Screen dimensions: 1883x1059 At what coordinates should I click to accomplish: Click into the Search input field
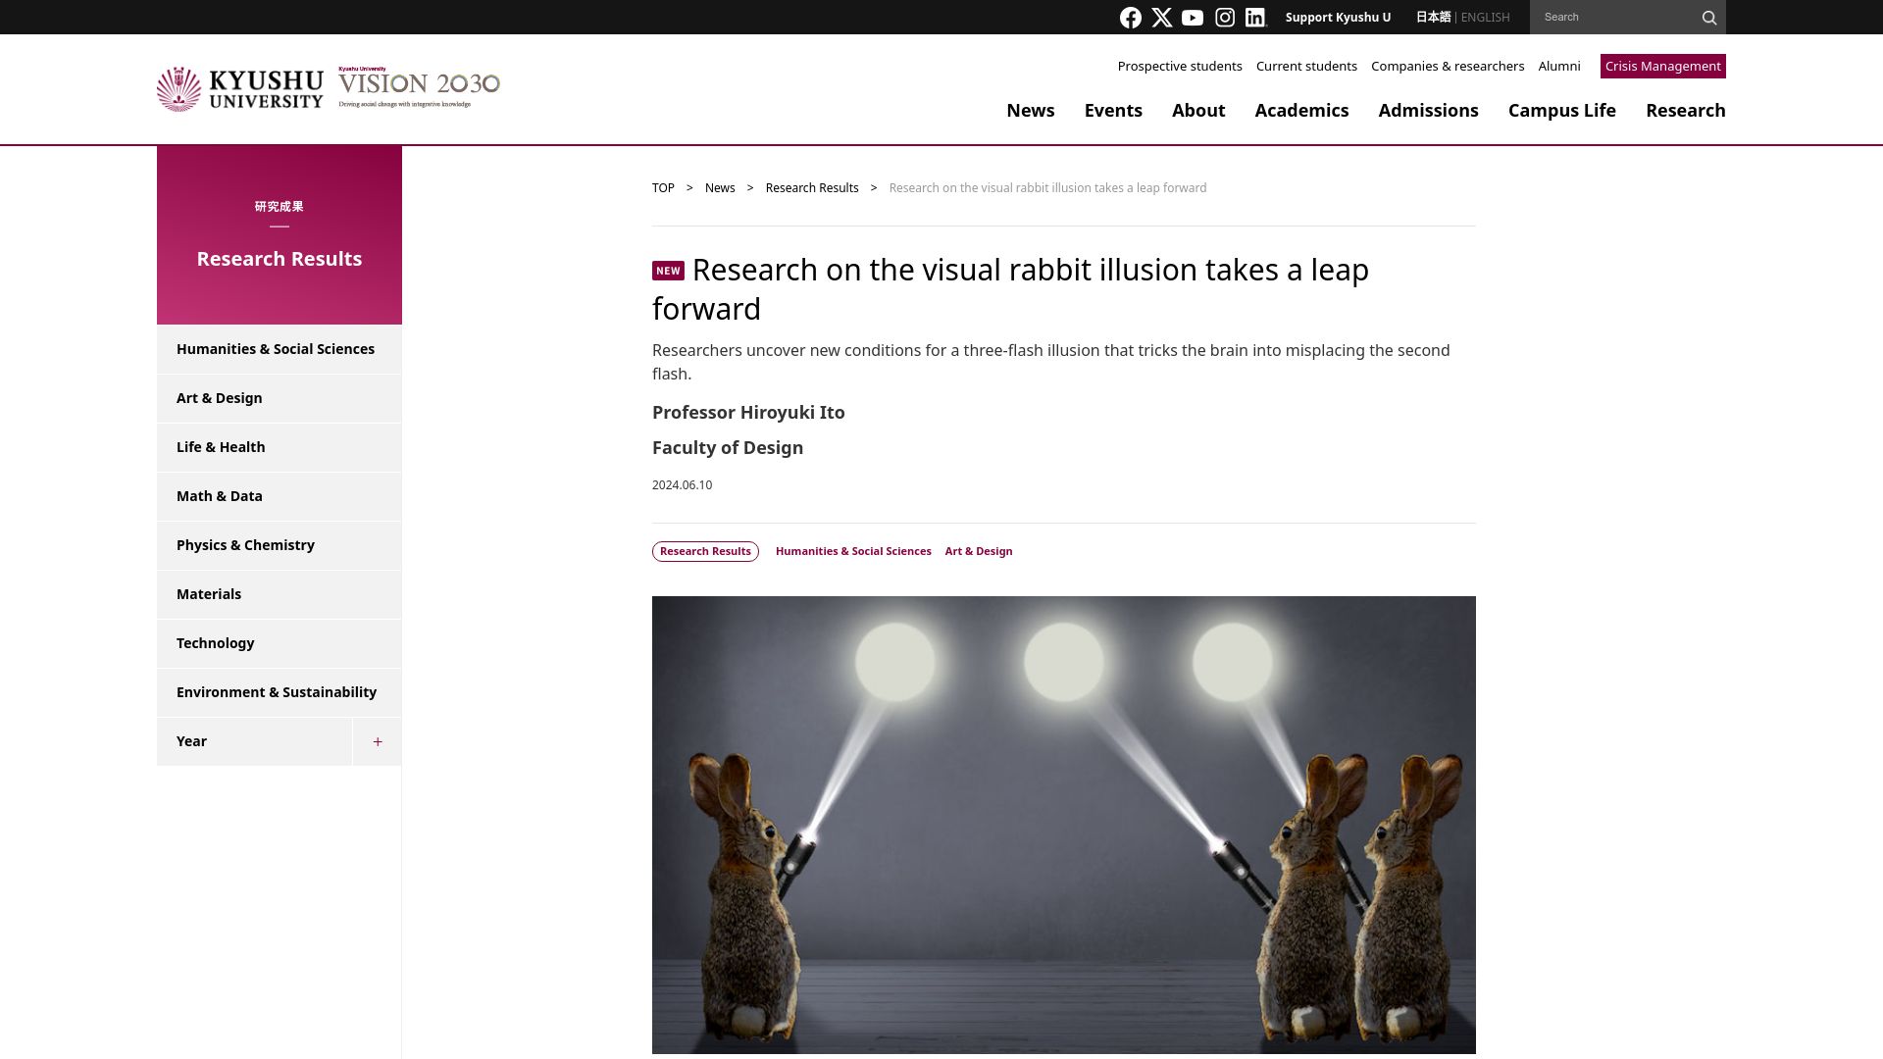pos(1614,18)
